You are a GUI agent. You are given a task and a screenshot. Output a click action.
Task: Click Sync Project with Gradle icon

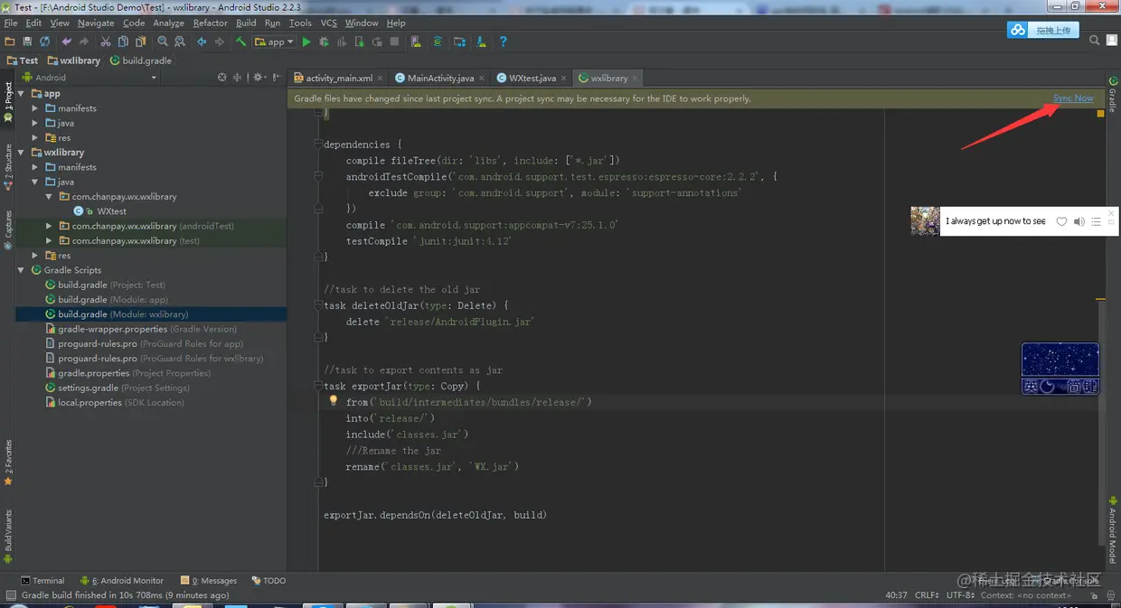pyautogui.click(x=438, y=42)
